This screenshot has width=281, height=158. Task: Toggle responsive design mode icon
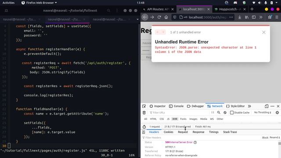tap(267, 106)
